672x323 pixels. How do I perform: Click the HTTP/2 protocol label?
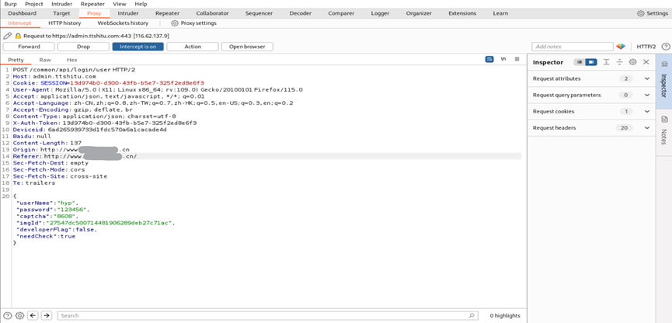click(646, 47)
